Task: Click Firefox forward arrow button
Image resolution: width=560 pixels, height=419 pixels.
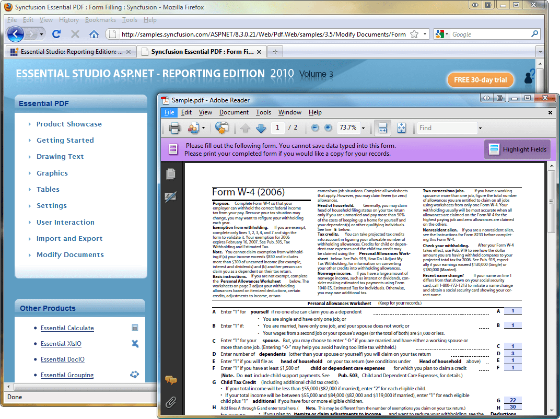Action: [x=31, y=34]
